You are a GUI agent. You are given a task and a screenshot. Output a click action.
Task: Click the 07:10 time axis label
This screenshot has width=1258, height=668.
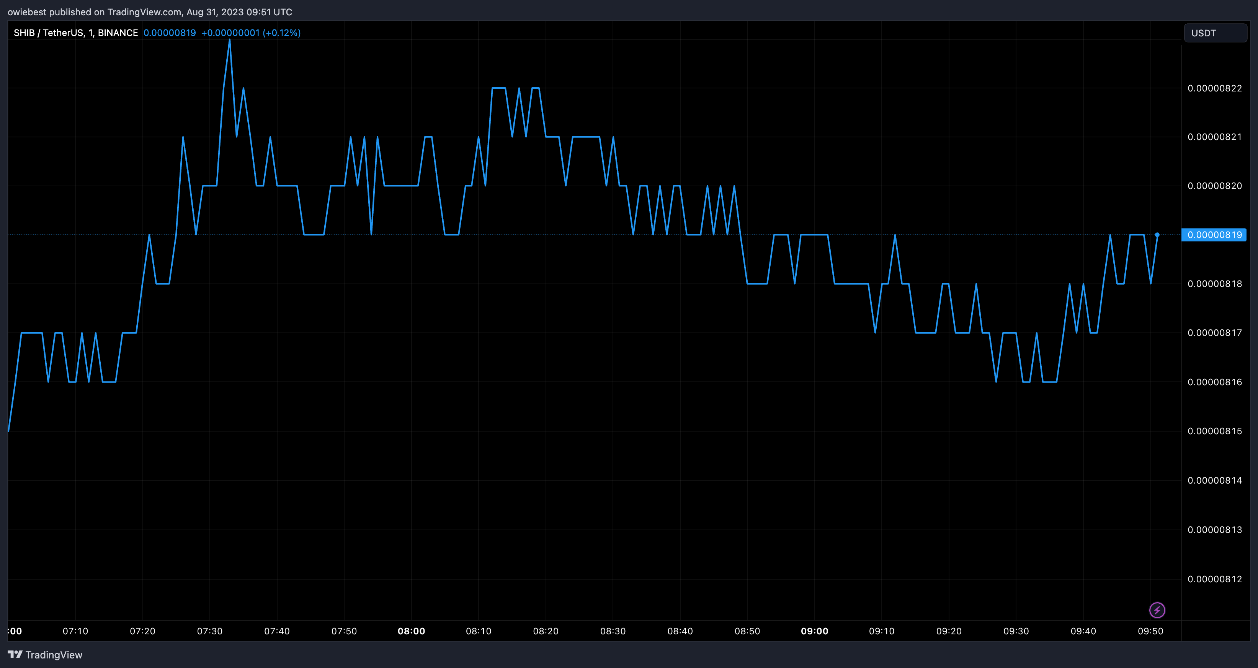pos(75,631)
